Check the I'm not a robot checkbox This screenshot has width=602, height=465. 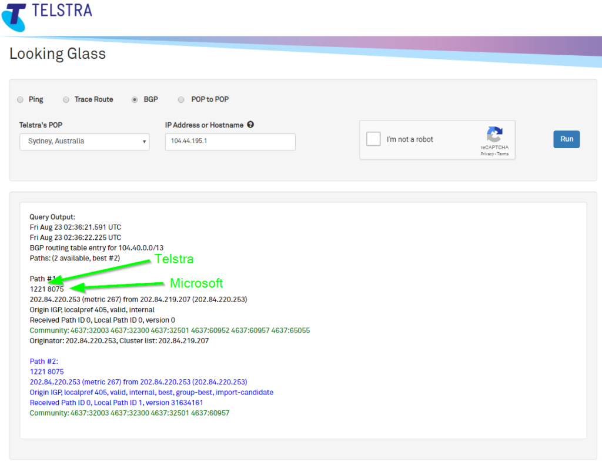[373, 139]
